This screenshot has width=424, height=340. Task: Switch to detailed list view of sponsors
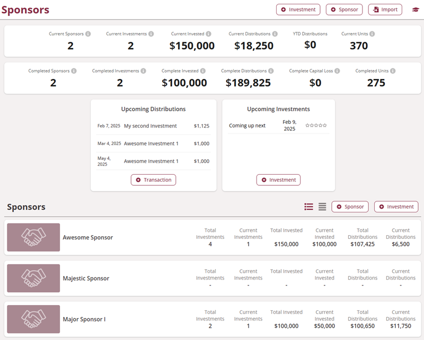[x=308, y=207]
